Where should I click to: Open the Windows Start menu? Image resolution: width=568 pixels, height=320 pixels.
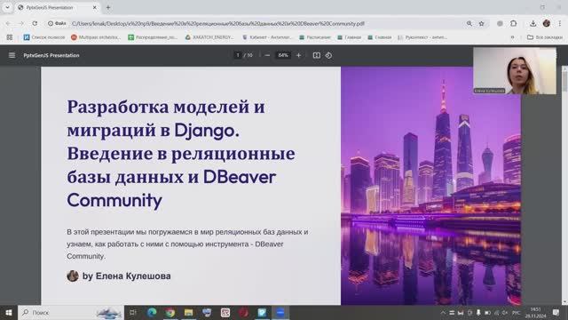pyautogui.click(x=9, y=312)
